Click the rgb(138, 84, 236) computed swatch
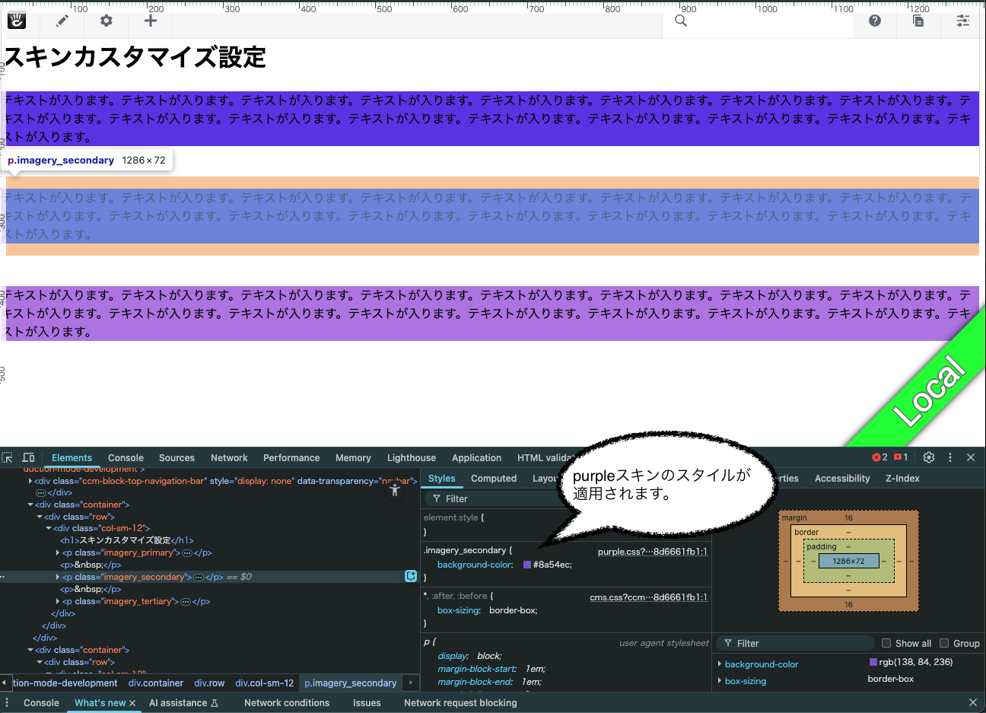 tap(873, 662)
